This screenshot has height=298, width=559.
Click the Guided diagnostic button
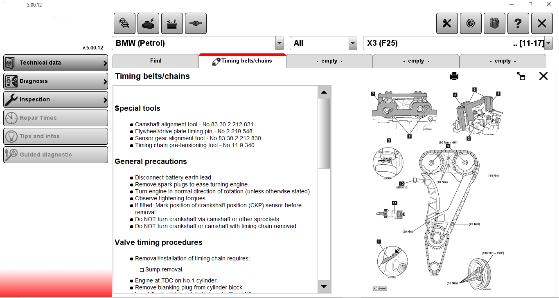point(56,155)
